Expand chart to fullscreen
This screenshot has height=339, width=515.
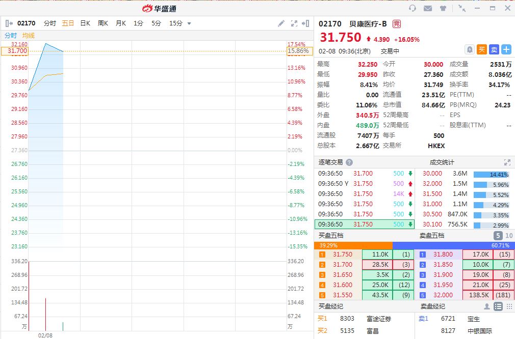pos(294,23)
